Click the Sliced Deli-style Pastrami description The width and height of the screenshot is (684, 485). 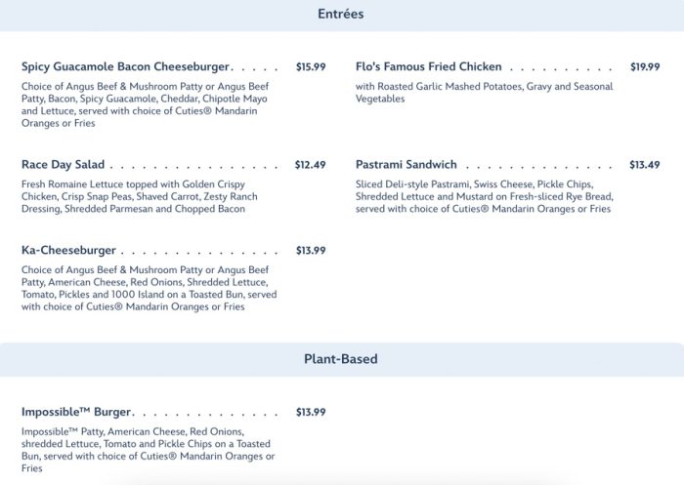[484, 196]
